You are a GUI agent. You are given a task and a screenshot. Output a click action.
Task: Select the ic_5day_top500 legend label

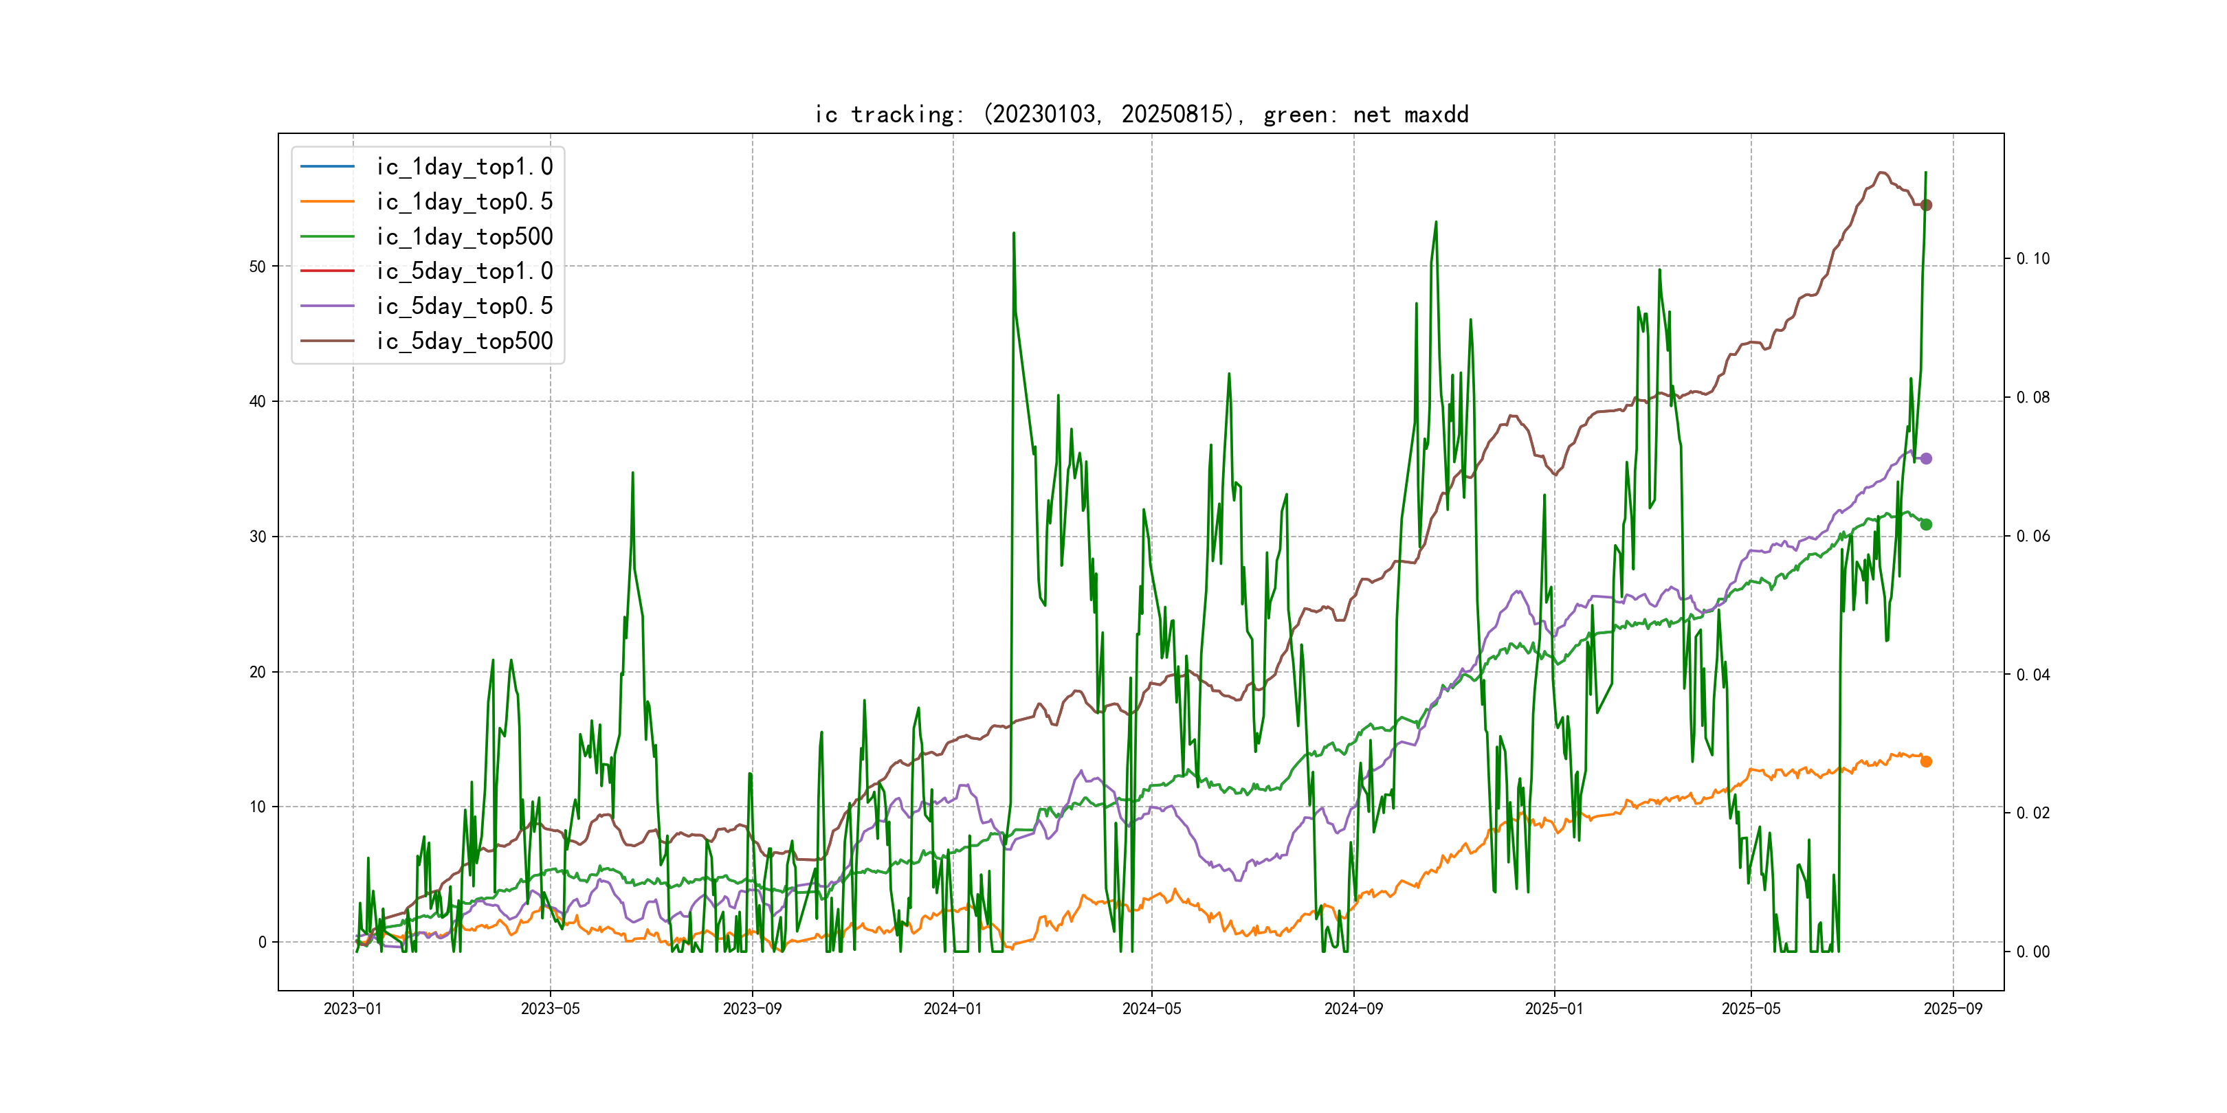click(464, 341)
